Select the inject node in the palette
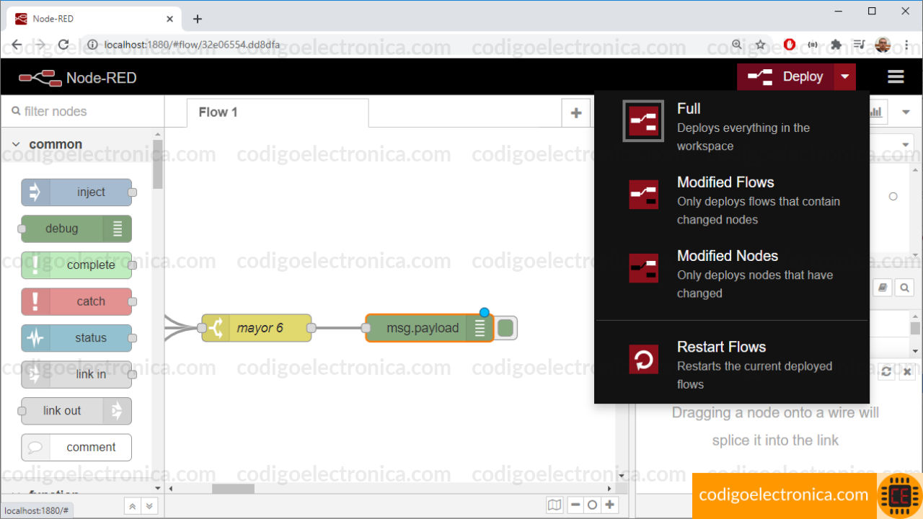923x519 pixels. pos(76,192)
